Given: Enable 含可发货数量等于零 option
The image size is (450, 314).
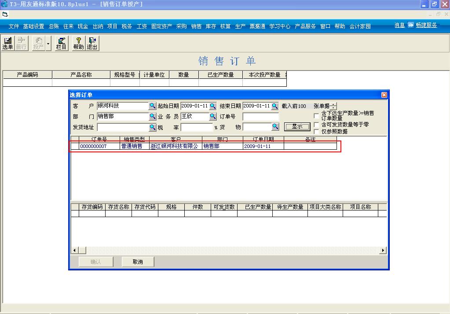Looking at the screenshot, I should tap(316, 125).
